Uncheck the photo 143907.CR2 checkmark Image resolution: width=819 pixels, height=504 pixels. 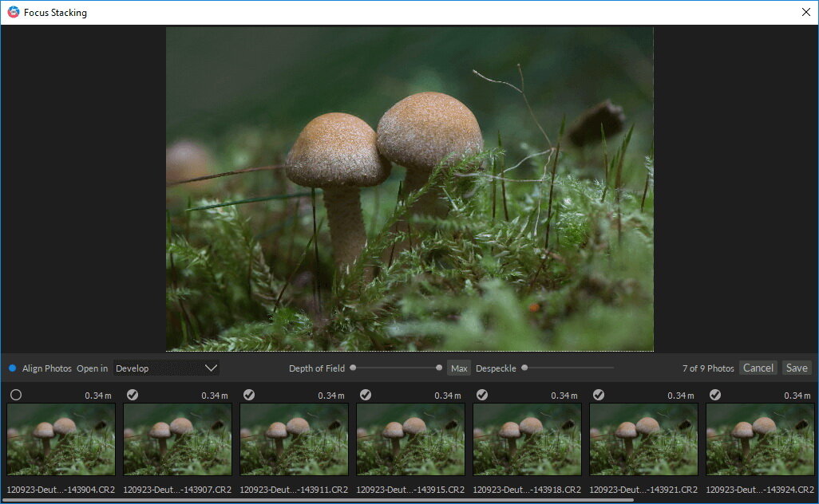[x=133, y=395]
